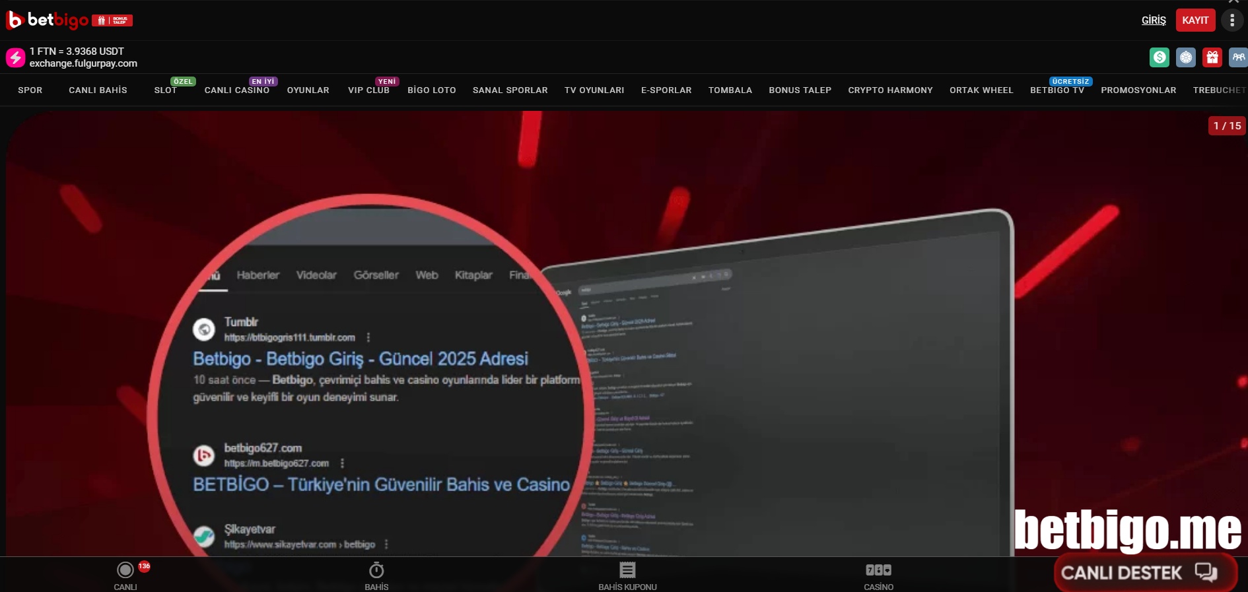Open the red gift box icon
The height and width of the screenshot is (592, 1248).
pos(1212,57)
